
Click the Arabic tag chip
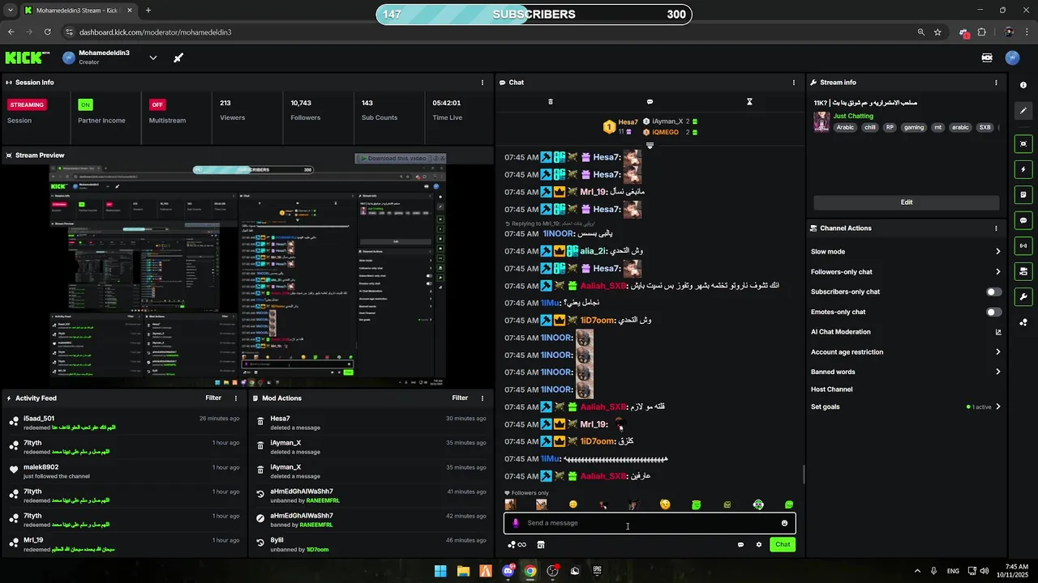pyautogui.click(x=846, y=127)
